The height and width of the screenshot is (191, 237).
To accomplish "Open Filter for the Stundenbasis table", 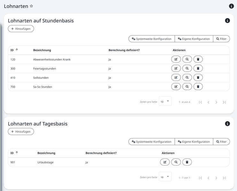I will click(x=221, y=39).
